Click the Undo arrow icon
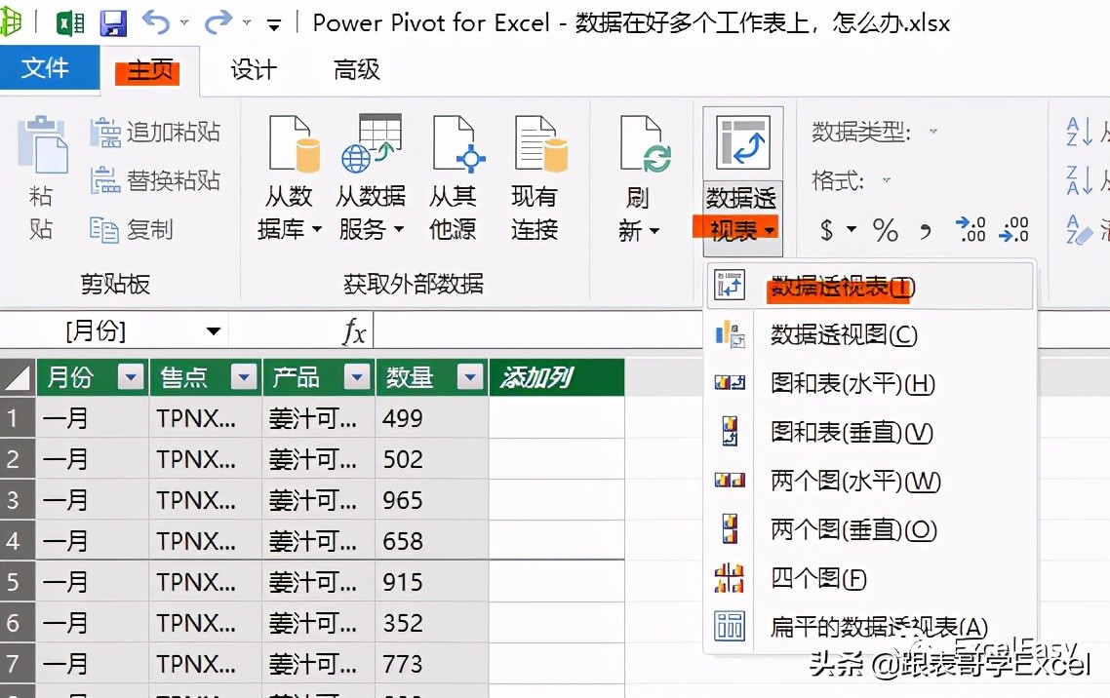This screenshot has width=1110, height=698. click(156, 22)
